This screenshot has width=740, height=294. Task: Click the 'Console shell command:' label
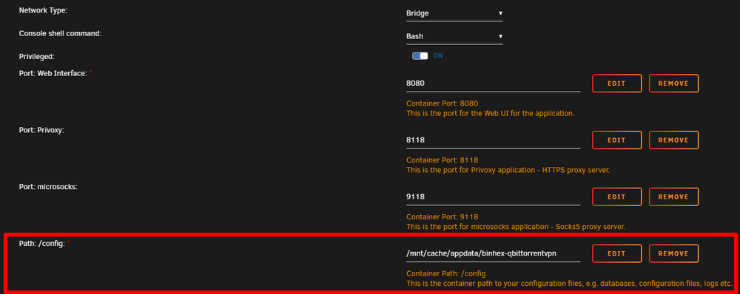(x=60, y=33)
